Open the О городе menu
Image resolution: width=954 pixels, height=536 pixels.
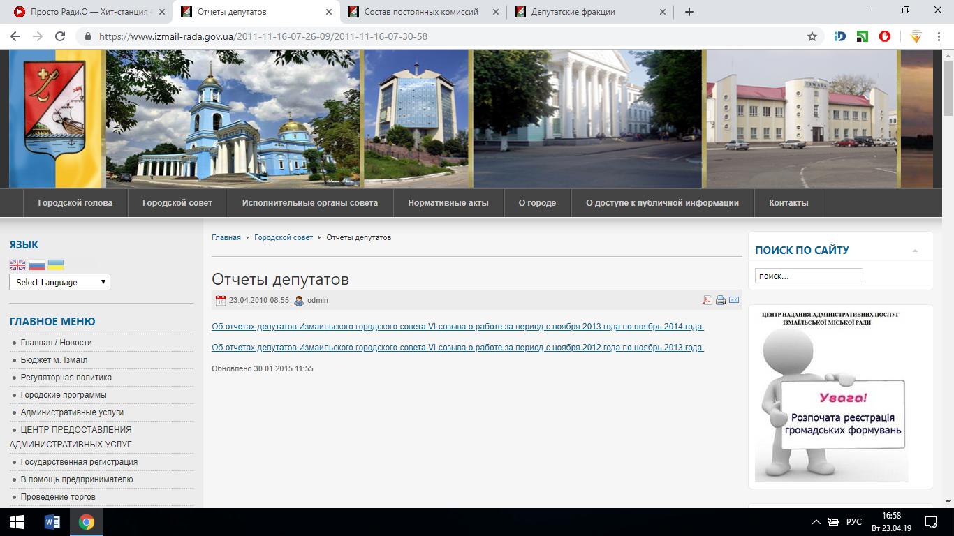[537, 203]
